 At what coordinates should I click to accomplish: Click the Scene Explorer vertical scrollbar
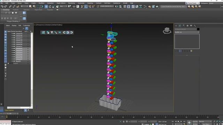coord(32,69)
